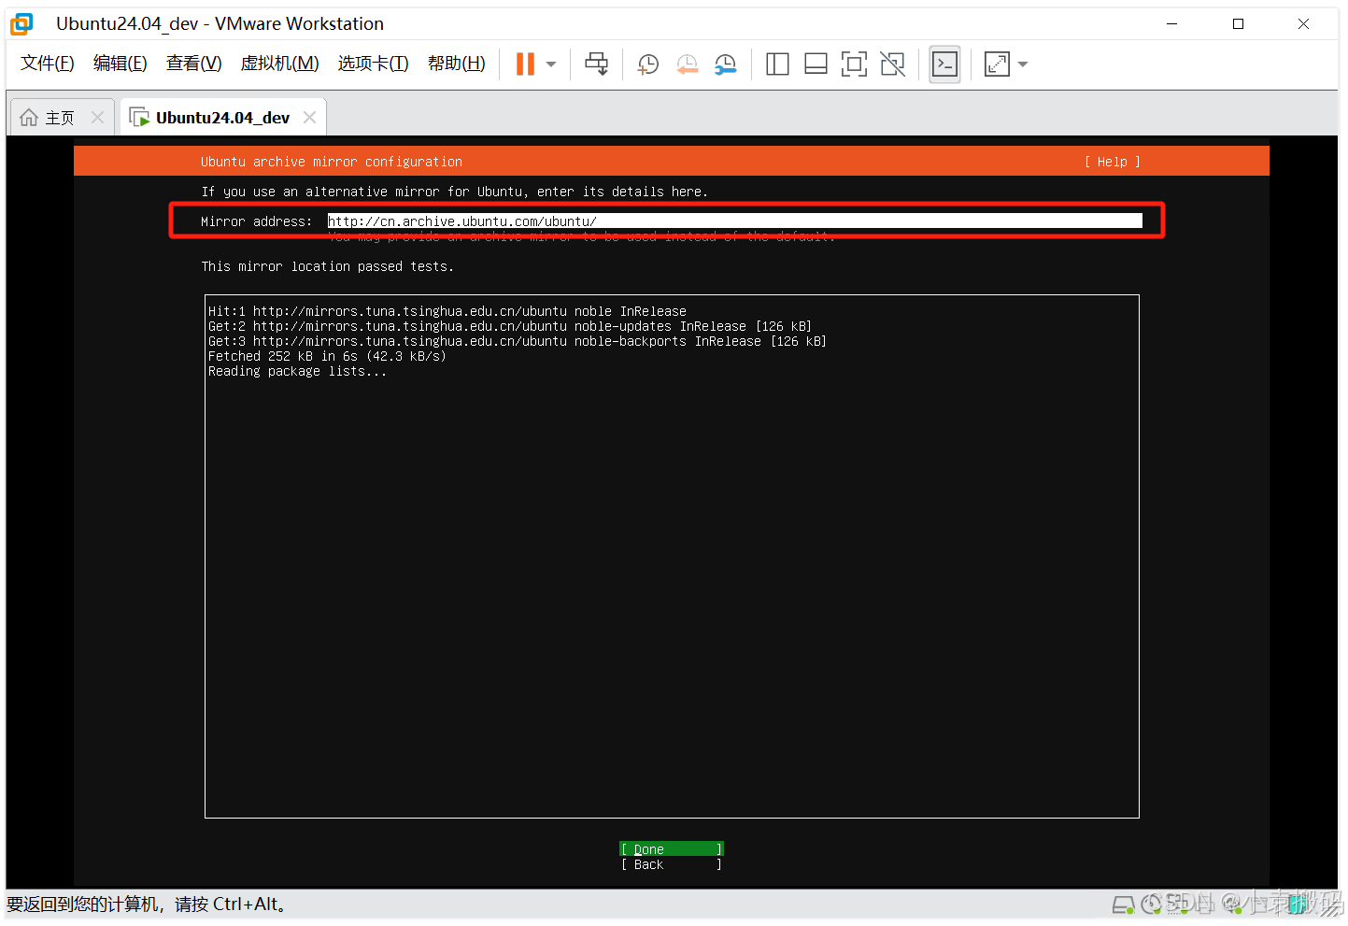Pause the virtual machine
This screenshot has height=926, width=1348.
tap(525, 64)
